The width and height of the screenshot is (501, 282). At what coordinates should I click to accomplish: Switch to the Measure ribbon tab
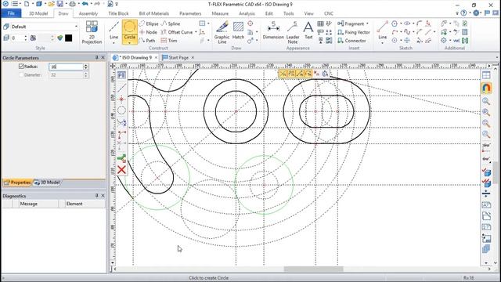tap(220, 13)
